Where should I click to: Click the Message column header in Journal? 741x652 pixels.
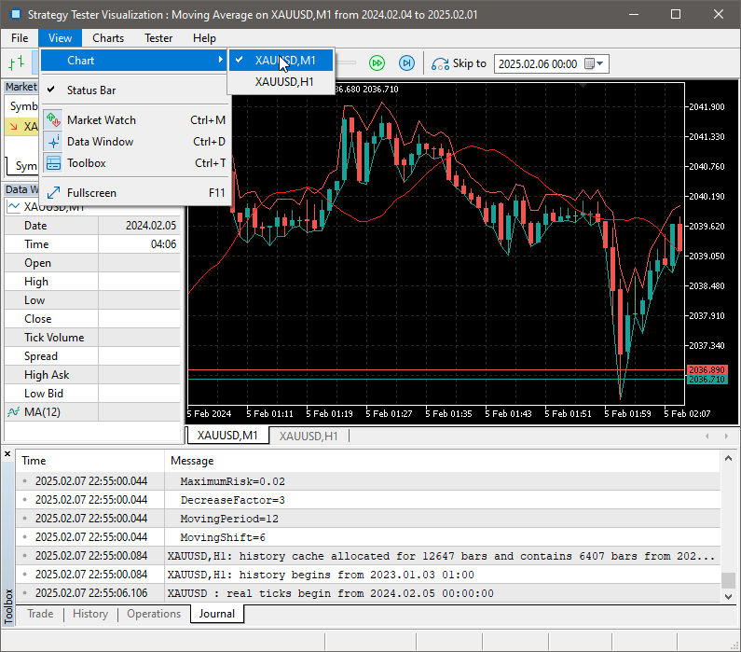click(x=443, y=461)
